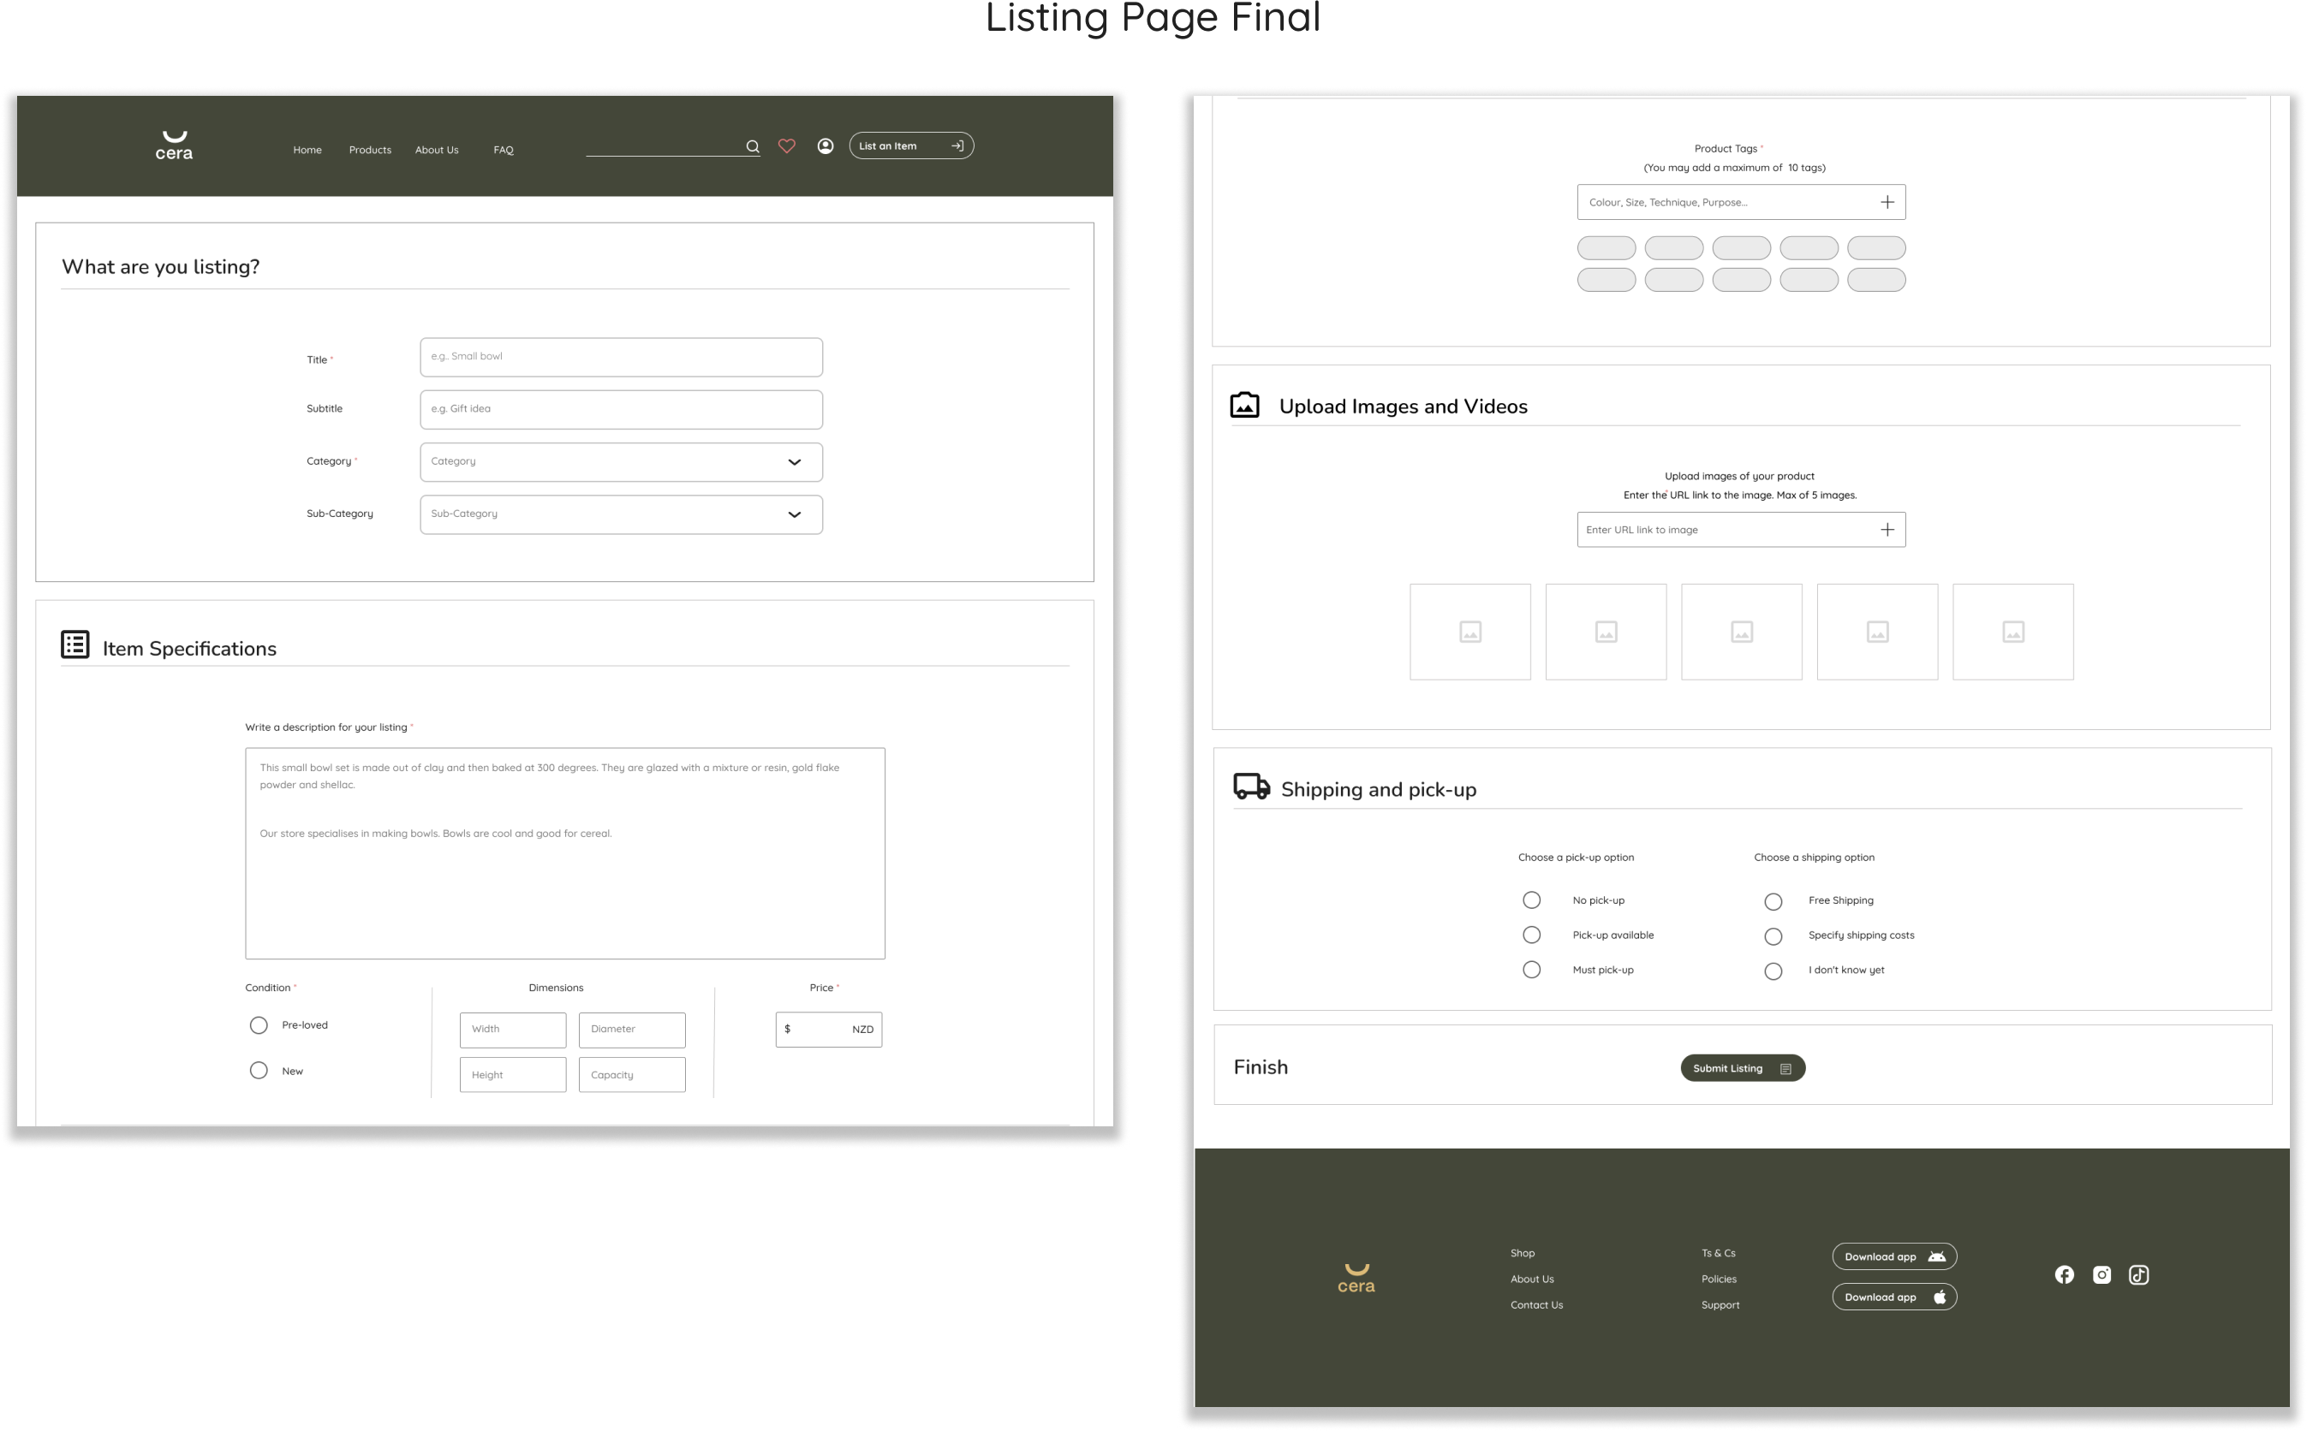Image resolution: width=2307 pixels, height=1431 pixels.
Task: Select the Pick-up available radio option
Action: pos(1532,935)
